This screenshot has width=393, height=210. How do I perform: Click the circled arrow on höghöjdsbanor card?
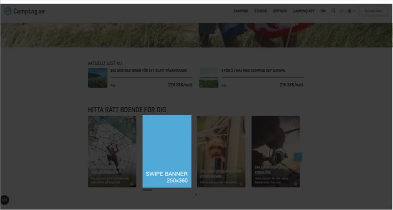(132, 184)
